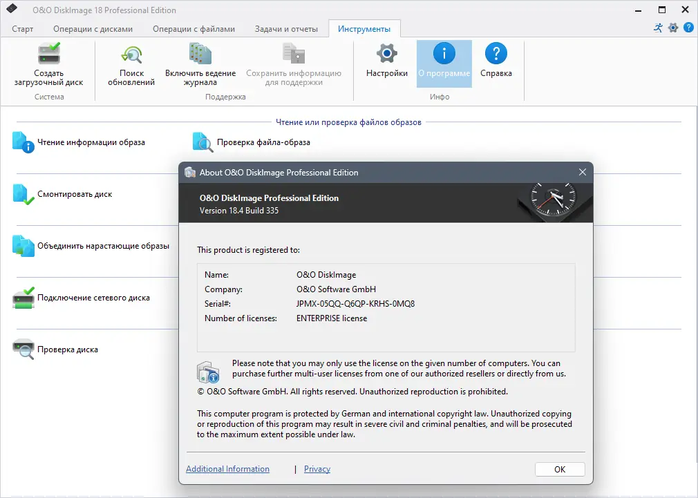The width and height of the screenshot is (698, 498).
Task: Click Проверка файла-образа label
Action: pyautogui.click(x=263, y=142)
